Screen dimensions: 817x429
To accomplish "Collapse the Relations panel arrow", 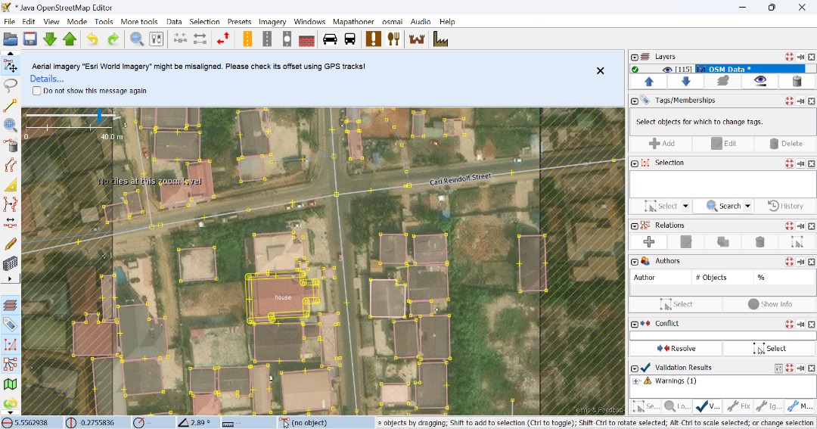I will [634, 225].
